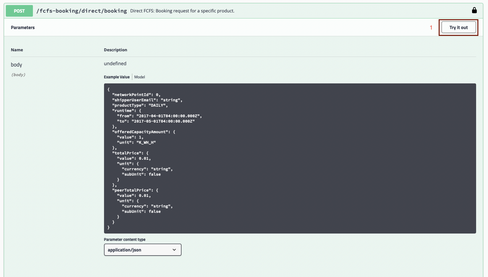This screenshot has width=488, height=277.
Task: Click the chevron arrow in content type select
Action: [x=174, y=250]
